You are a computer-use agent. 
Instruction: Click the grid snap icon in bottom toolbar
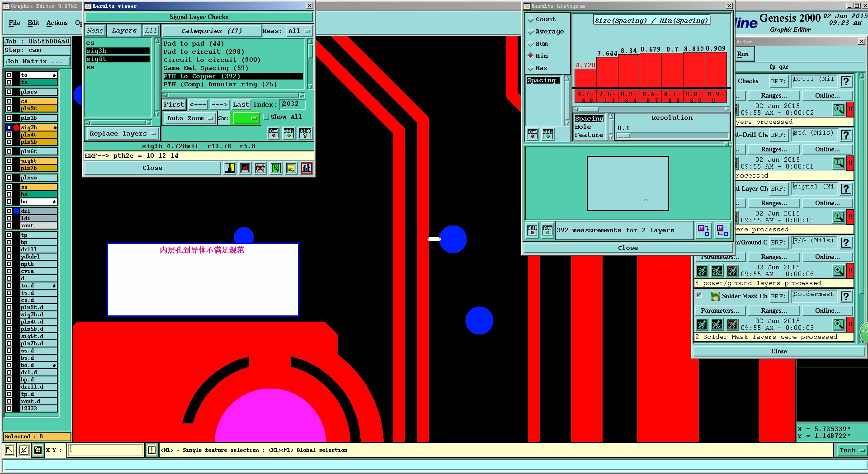38,450
